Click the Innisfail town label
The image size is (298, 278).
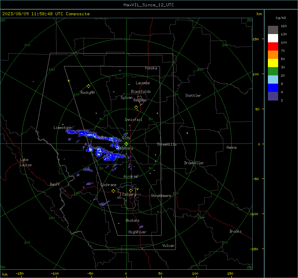click(x=133, y=120)
